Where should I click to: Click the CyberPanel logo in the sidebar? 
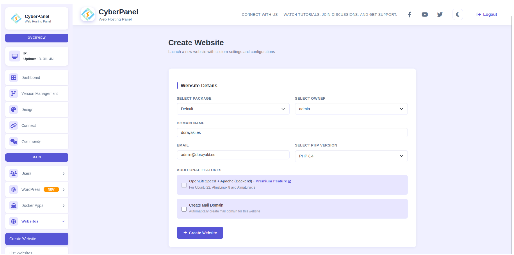pos(16,19)
